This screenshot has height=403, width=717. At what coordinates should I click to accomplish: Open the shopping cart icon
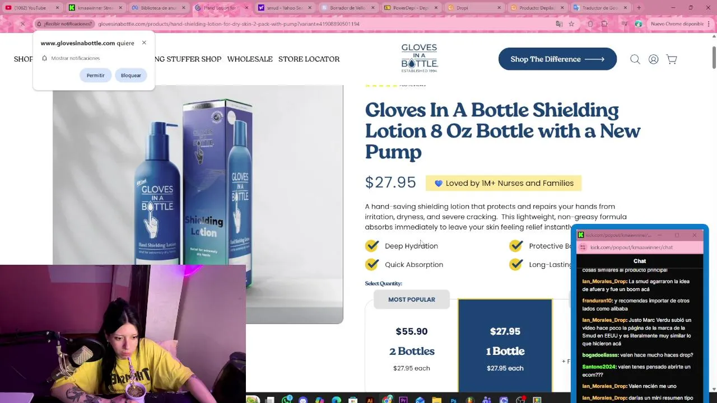point(672,59)
